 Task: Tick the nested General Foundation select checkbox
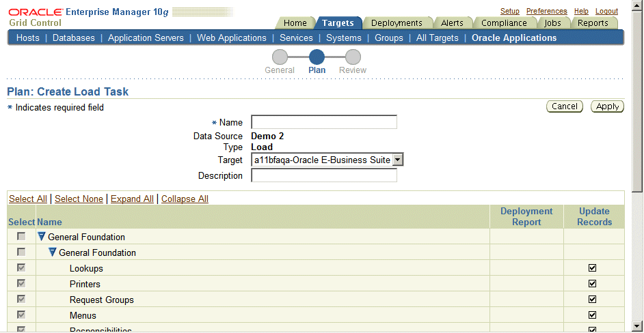(x=21, y=252)
